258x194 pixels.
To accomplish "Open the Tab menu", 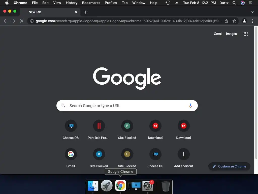I will tap(125, 3).
